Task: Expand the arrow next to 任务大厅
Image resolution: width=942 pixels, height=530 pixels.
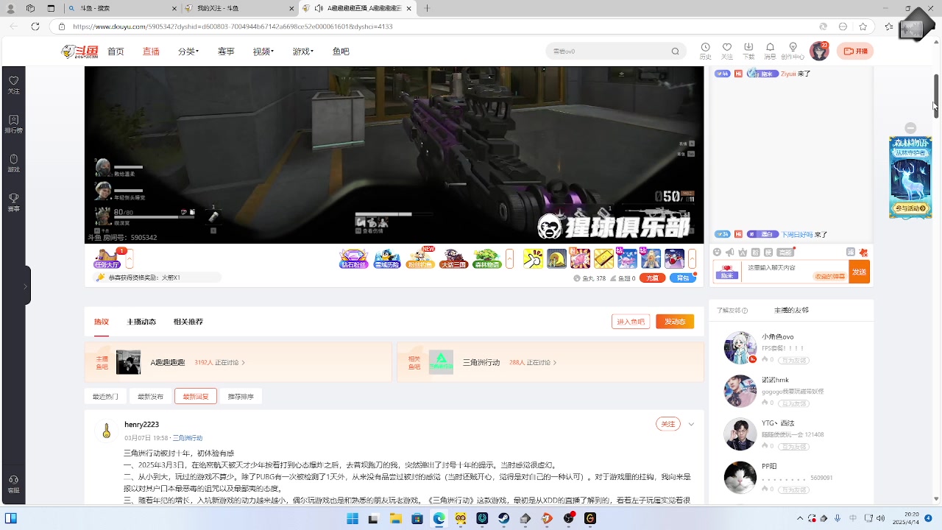Action: (x=130, y=258)
